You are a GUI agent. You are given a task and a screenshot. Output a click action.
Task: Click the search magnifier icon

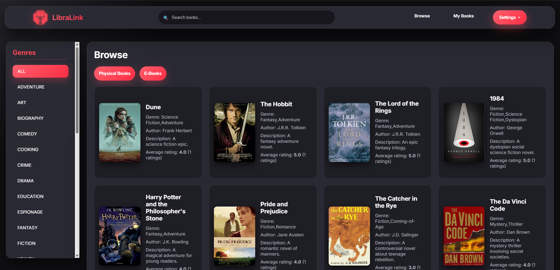tap(166, 18)
